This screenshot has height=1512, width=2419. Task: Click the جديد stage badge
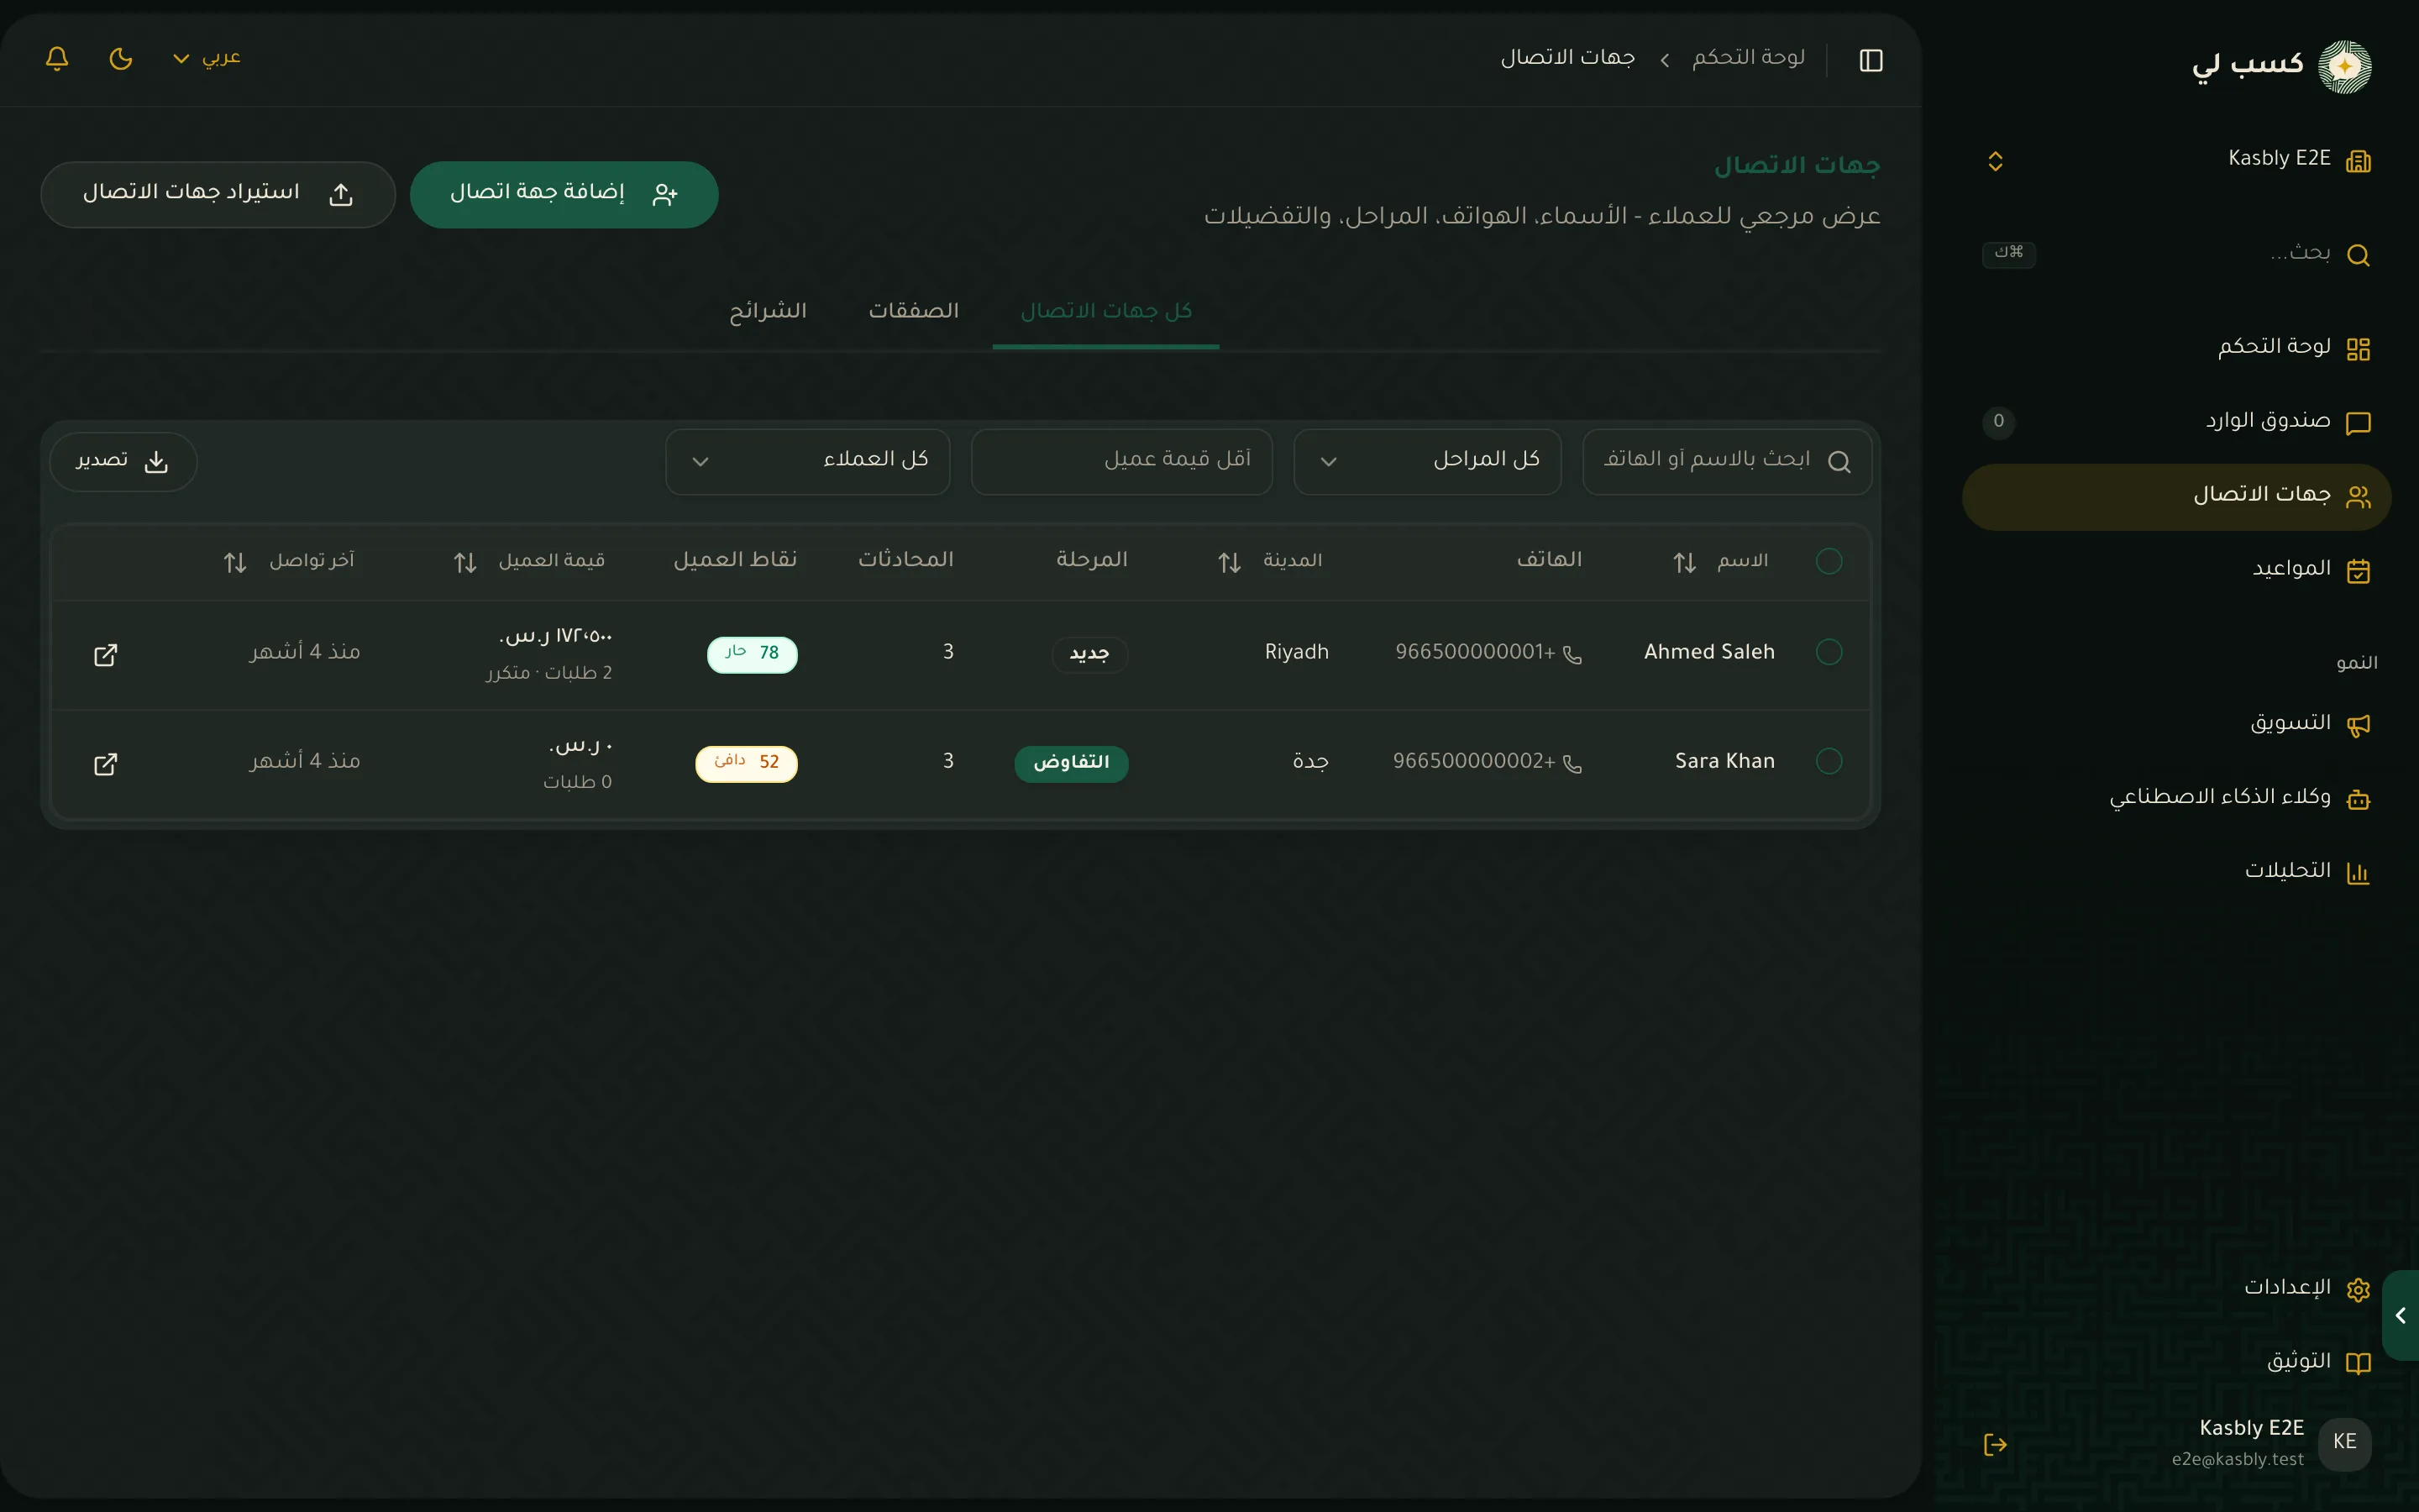click(1089, 654)
